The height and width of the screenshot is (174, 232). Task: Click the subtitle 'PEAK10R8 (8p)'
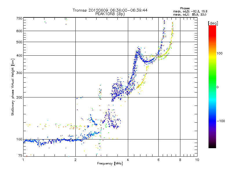click(110, 14)
